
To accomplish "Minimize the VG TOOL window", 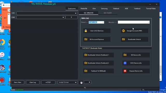I will [x=150, y=4].
